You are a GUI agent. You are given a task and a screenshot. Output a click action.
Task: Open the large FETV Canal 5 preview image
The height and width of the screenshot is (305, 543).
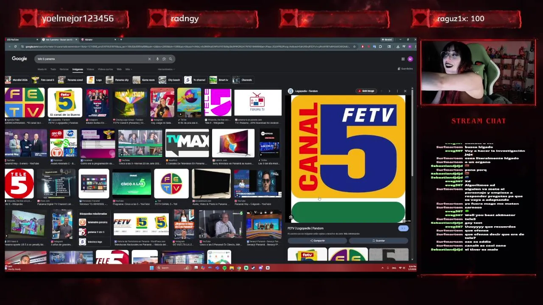point(348,158)
